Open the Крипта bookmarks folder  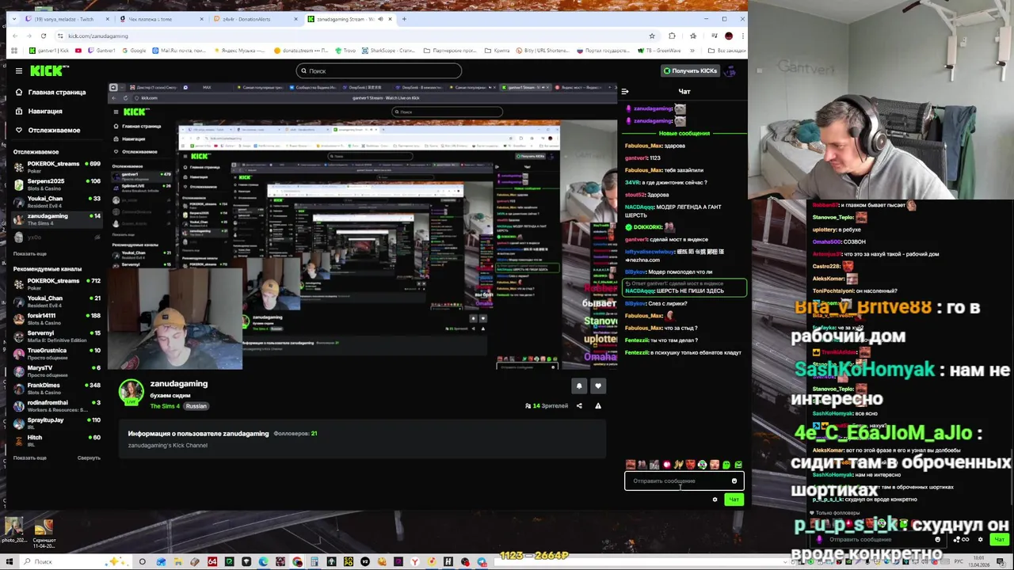(498, 51)
